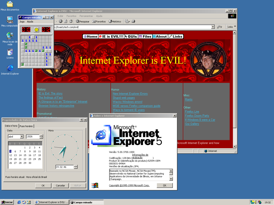Click the Stop loading icon in toolbar
This screenshot has height=205, width=274.
[x=61, y=21]
